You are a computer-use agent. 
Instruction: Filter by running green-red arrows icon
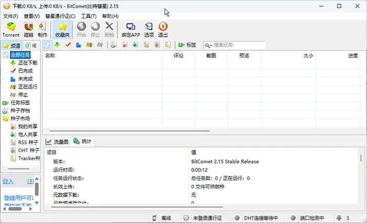[x=89, y=45]
